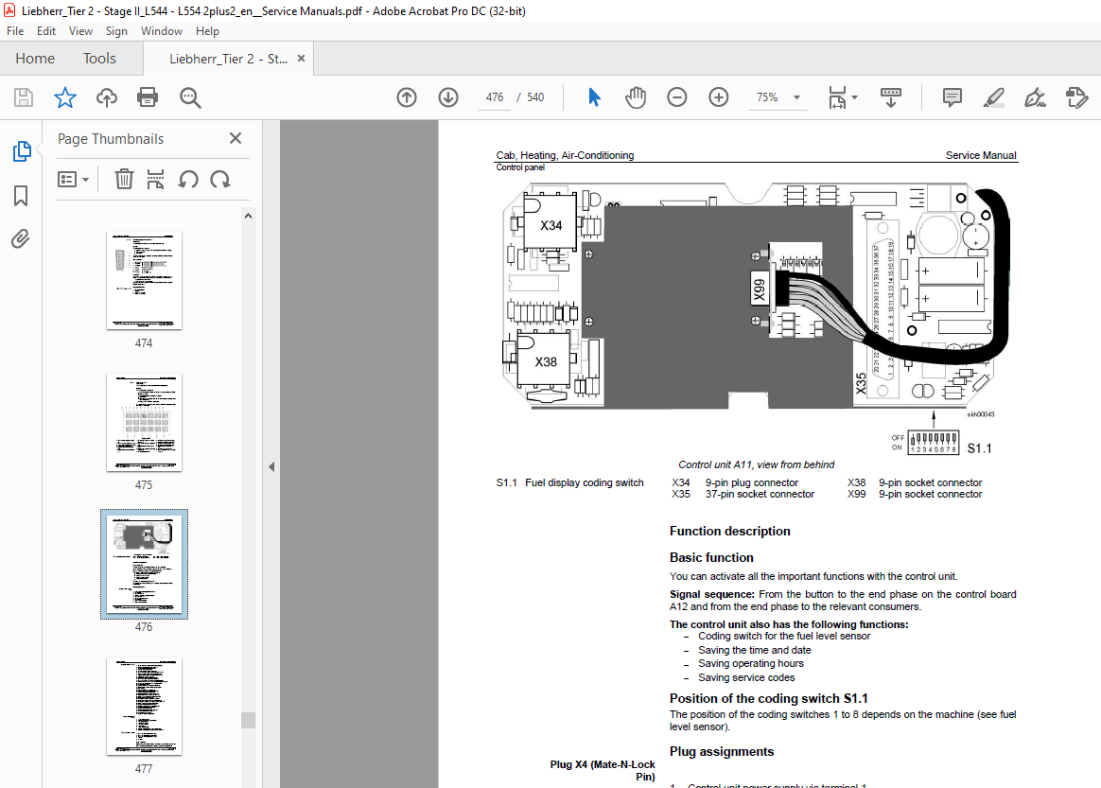Viewport: 1101px width, 788px height.
Task: Click the 'Page Thumbnails' panel title
Action: pyautogui.click(x=111, y=139)
